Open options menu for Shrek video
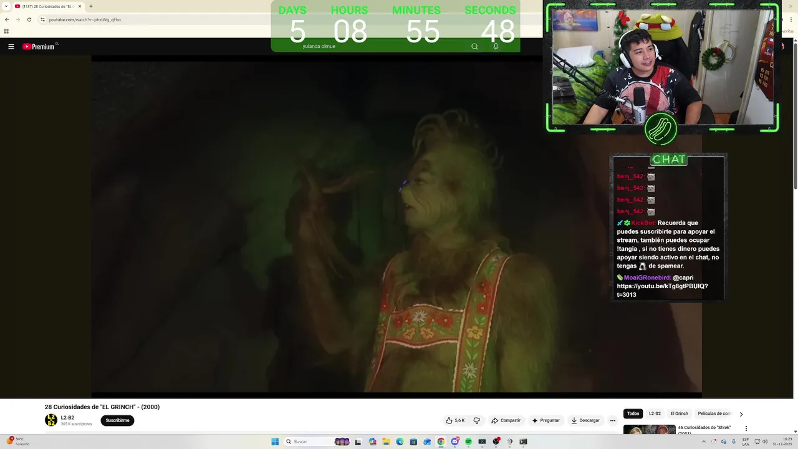Screen dimensions: 798x449 tap(746, 428)
